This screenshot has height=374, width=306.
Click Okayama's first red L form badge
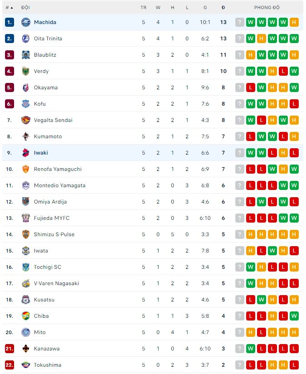point(251,87)
